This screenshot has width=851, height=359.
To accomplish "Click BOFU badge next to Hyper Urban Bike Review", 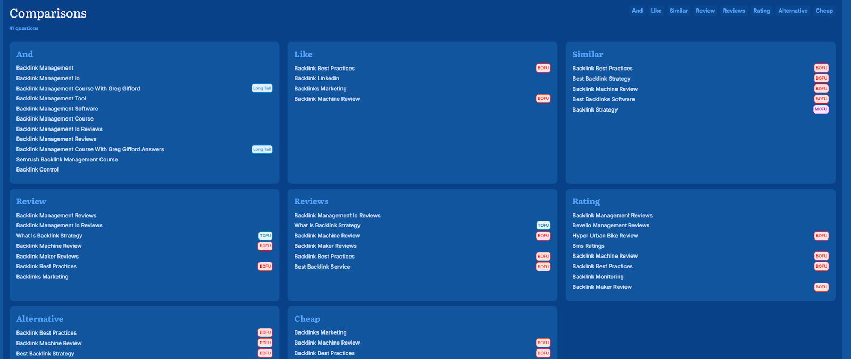I will 821,236.
